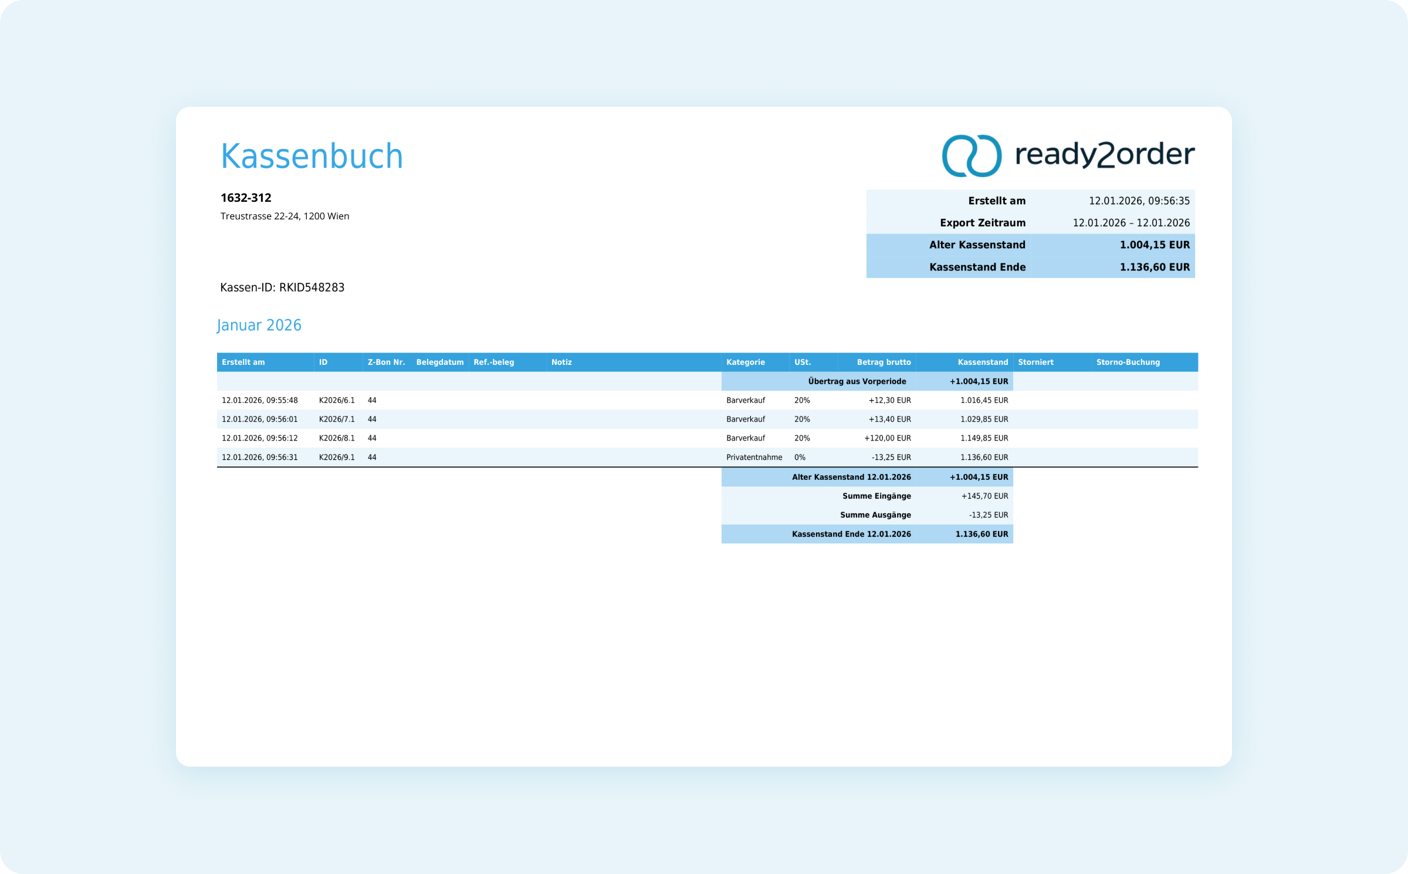
Task: Select the row with ID K2026/6.1
Action: [337, 400]
